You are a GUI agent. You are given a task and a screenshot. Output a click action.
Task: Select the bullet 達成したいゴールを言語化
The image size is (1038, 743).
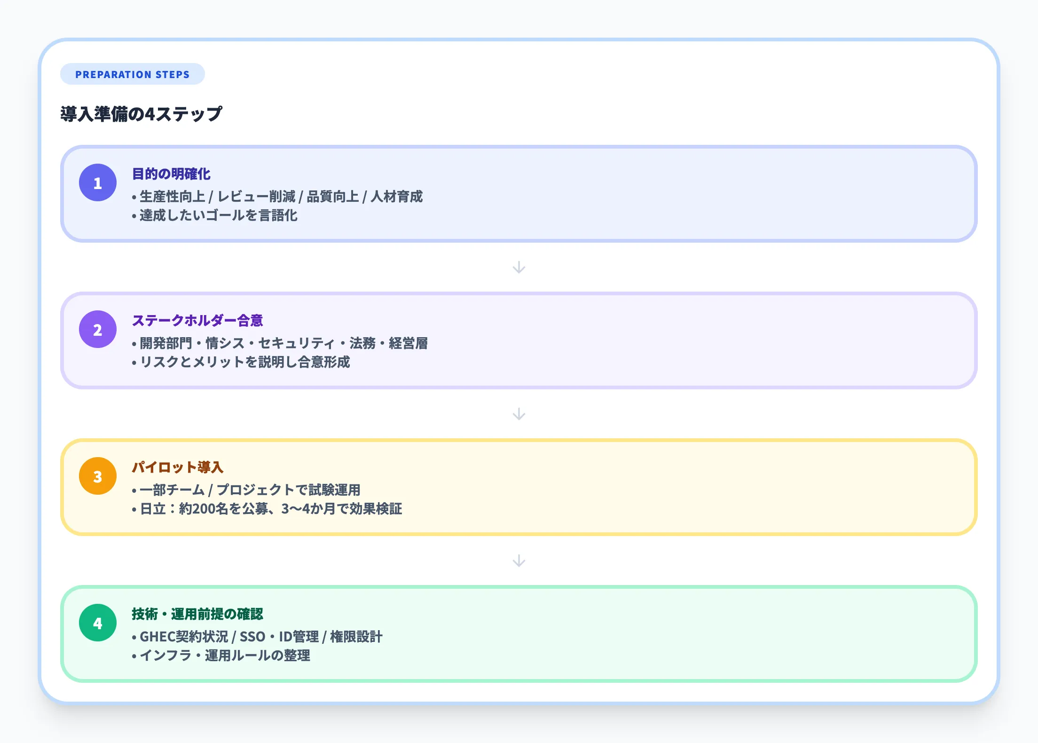(x=219, y=216)
